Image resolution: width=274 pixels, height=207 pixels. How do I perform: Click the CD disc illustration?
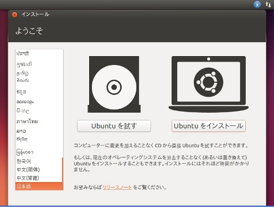pos(114,84)
